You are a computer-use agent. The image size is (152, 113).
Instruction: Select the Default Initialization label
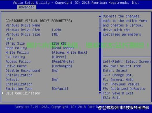19,82
